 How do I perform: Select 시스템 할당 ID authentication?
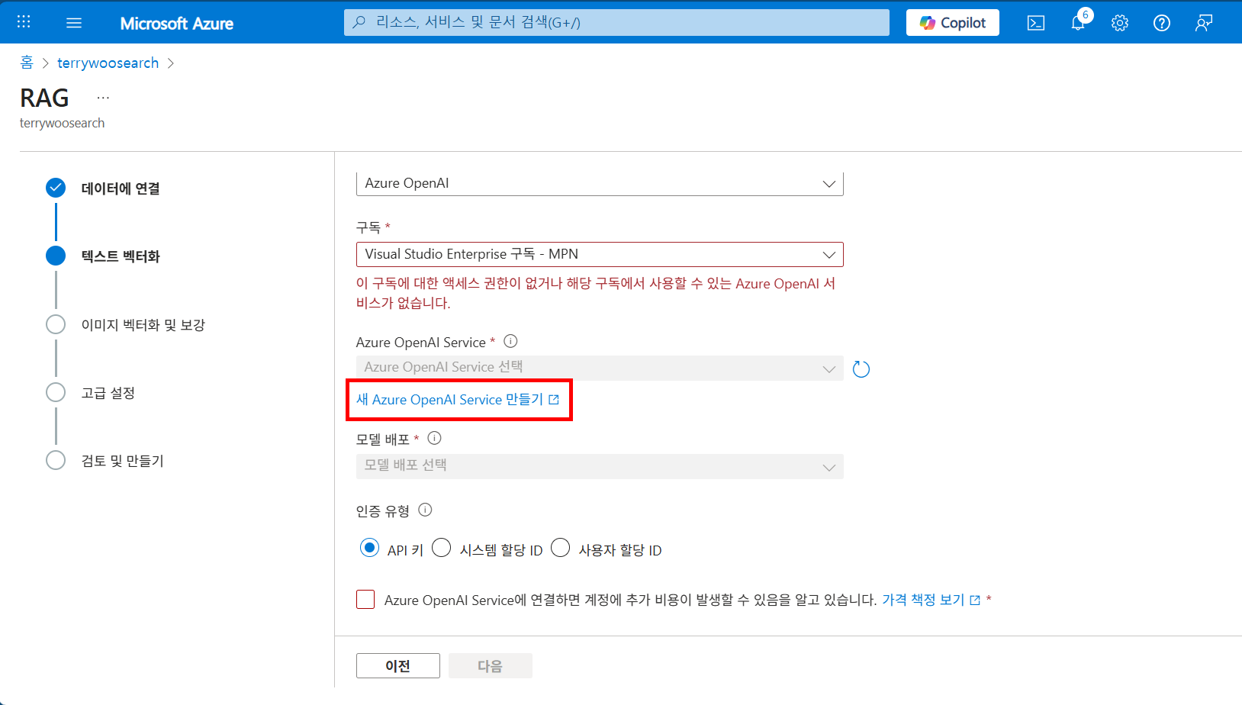(441, 548)
